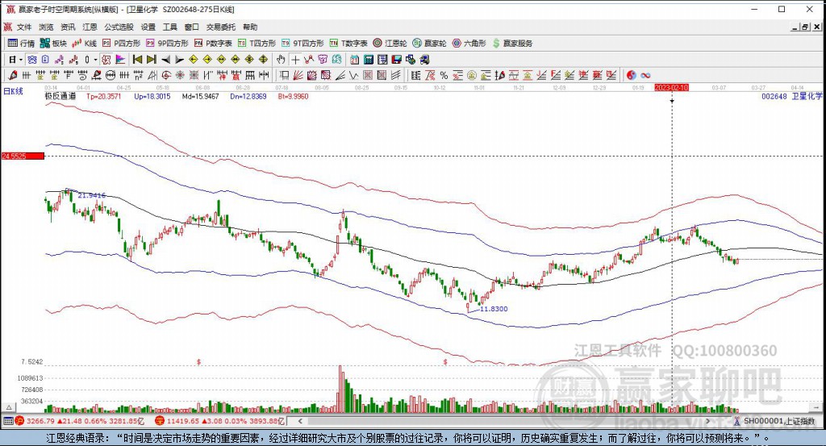Open the 交易委托 menu
Image resolution: width=826 pixels, height=446 pixels.
[219, 27]
